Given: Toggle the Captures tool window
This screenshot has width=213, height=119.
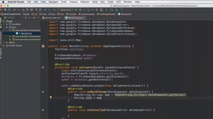Looking at the screenshot, I should coord(1,53).
